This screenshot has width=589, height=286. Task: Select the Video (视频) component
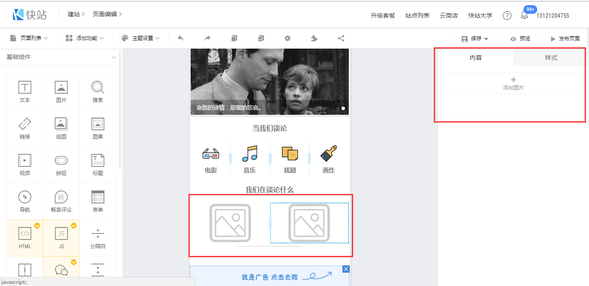click(x=25, y=165)
